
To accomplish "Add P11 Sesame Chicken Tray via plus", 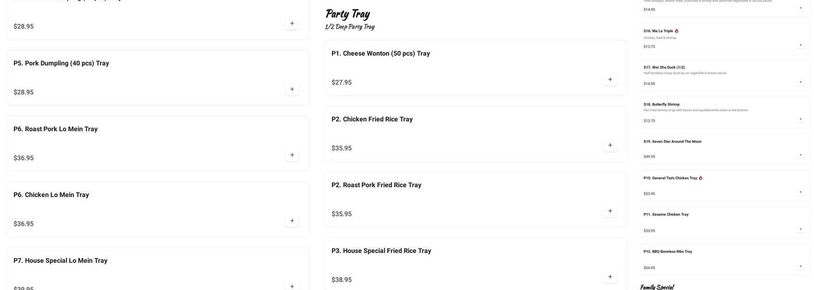I will 801,229.
